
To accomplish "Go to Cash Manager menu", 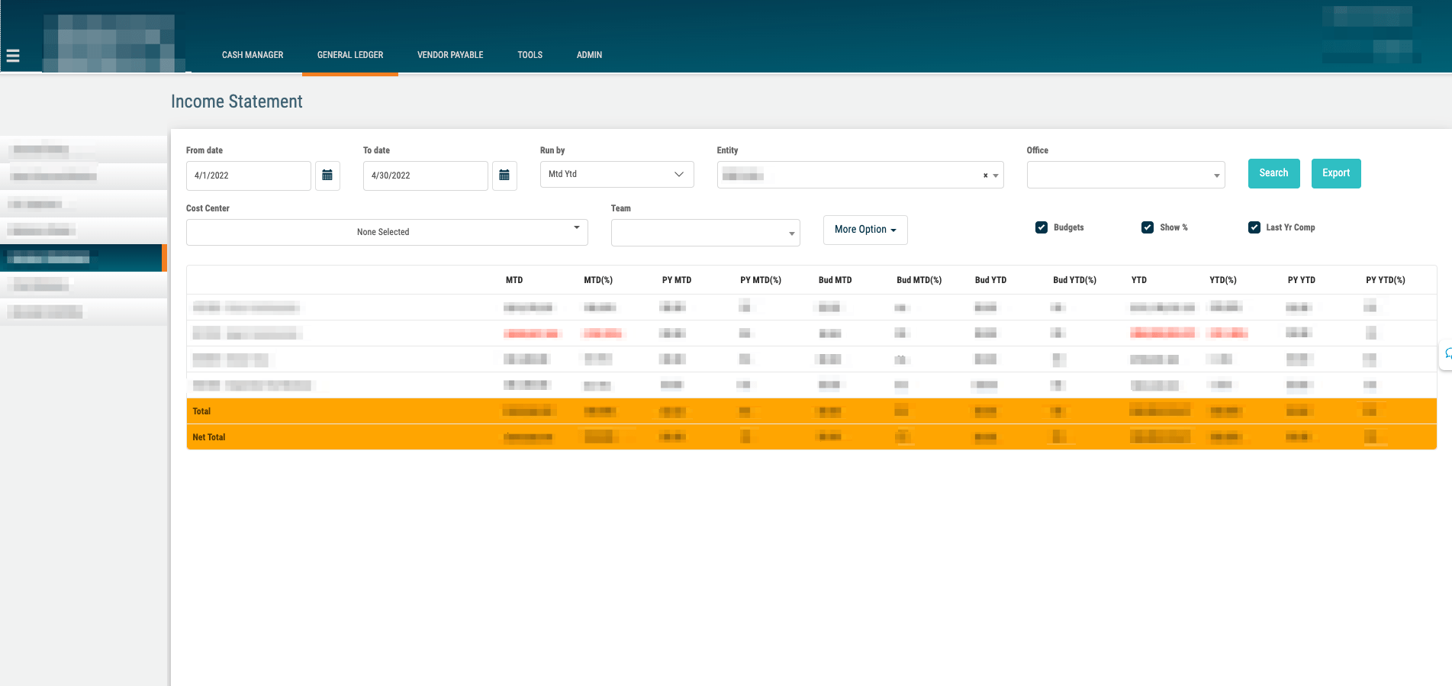I will (x=253, y=55).
